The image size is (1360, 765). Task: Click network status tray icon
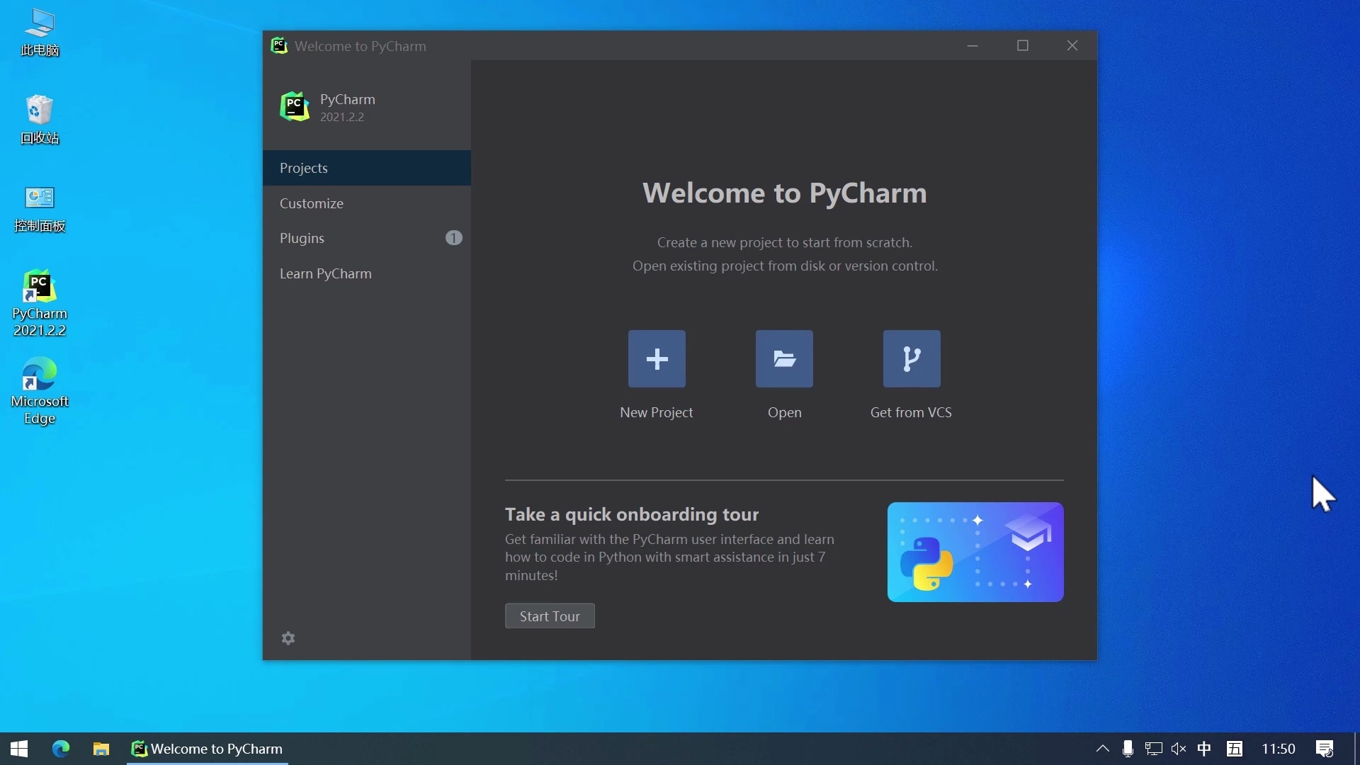pos(1154,748)
